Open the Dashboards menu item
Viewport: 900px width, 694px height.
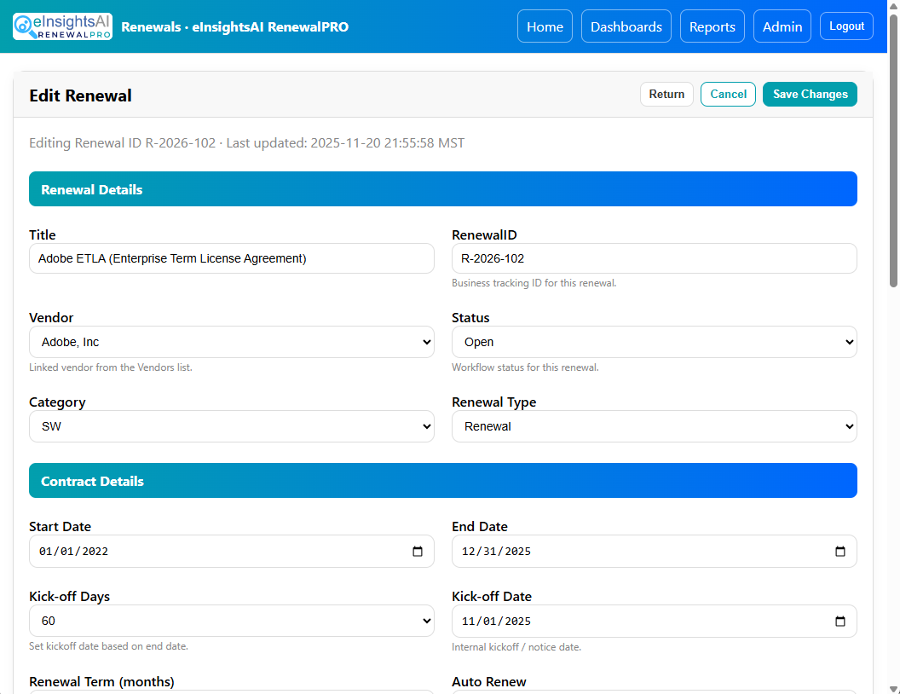point(626,26)
